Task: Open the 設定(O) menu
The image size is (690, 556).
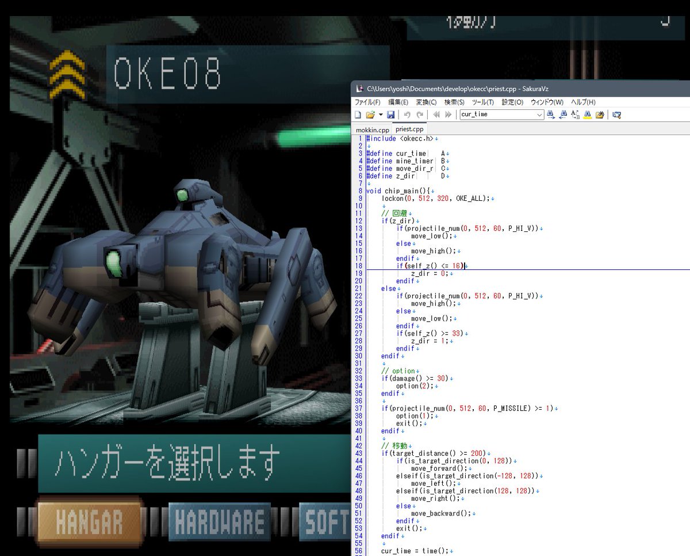Action: coord(512,102)
